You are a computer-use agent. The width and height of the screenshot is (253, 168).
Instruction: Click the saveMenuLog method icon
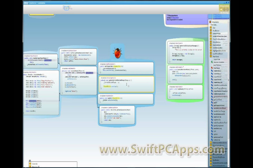[212, 128]
